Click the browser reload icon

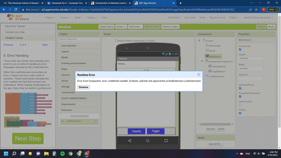tap(16, 9)
